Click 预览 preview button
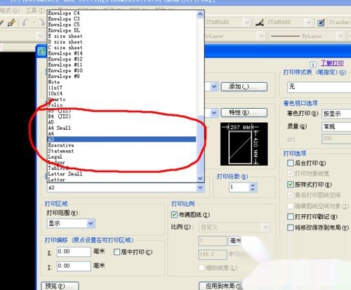 point(60,286)
